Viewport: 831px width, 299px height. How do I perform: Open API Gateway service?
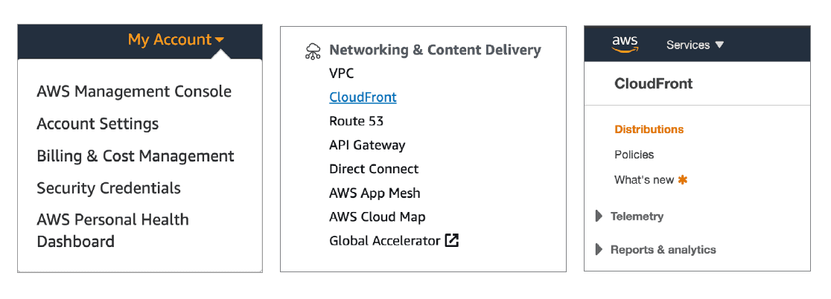(367, 145)
